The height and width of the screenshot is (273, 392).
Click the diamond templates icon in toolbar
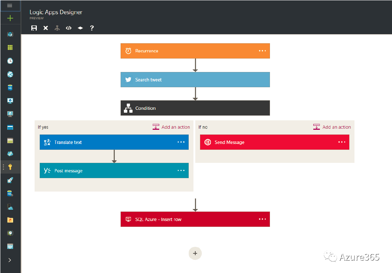coord(80,28)
